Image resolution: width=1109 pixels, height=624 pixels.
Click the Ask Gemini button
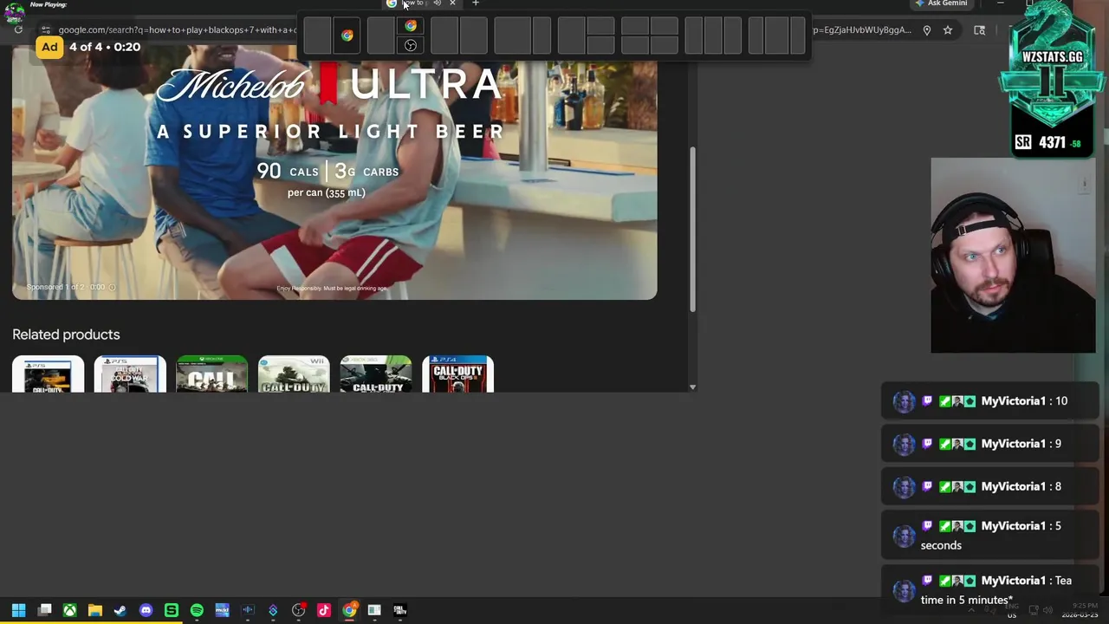(x=941, y=3)
